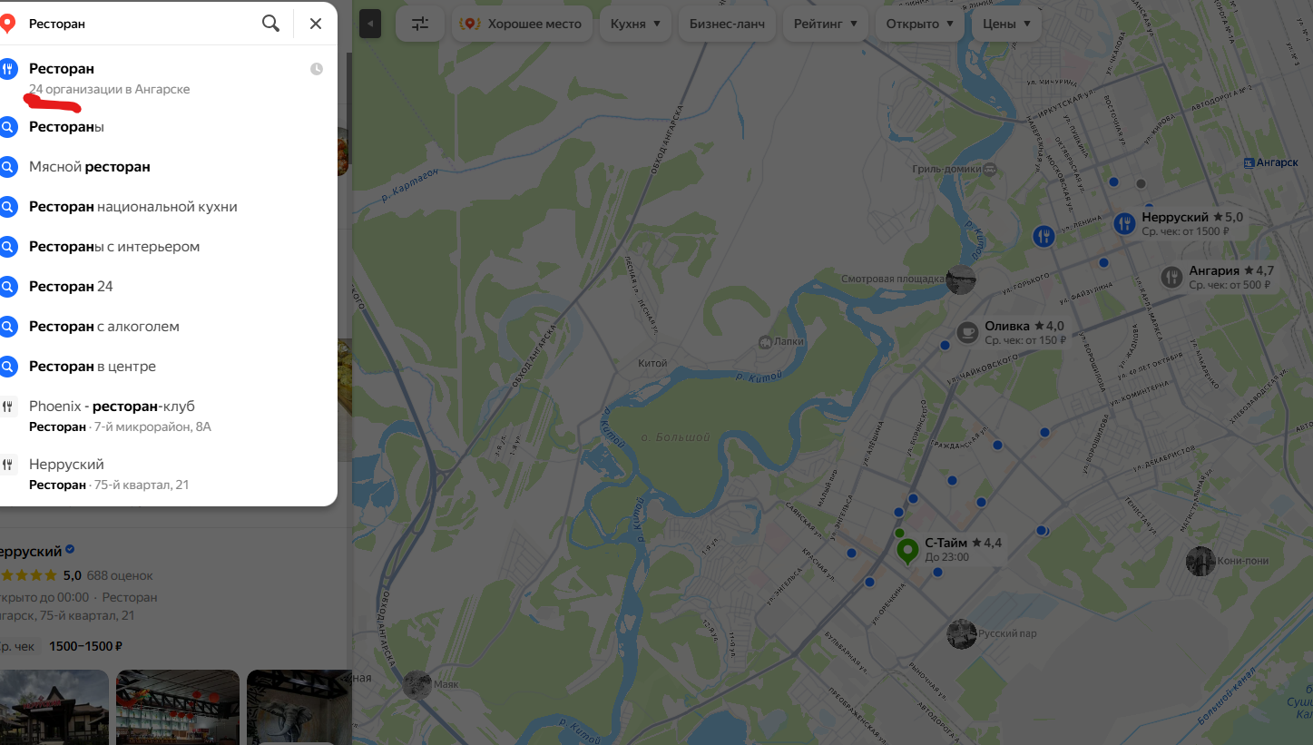The width and height of the screenshot is (1313, 745).
Task: Click the 688 оценок rating link
Action: tap(120, 575)
